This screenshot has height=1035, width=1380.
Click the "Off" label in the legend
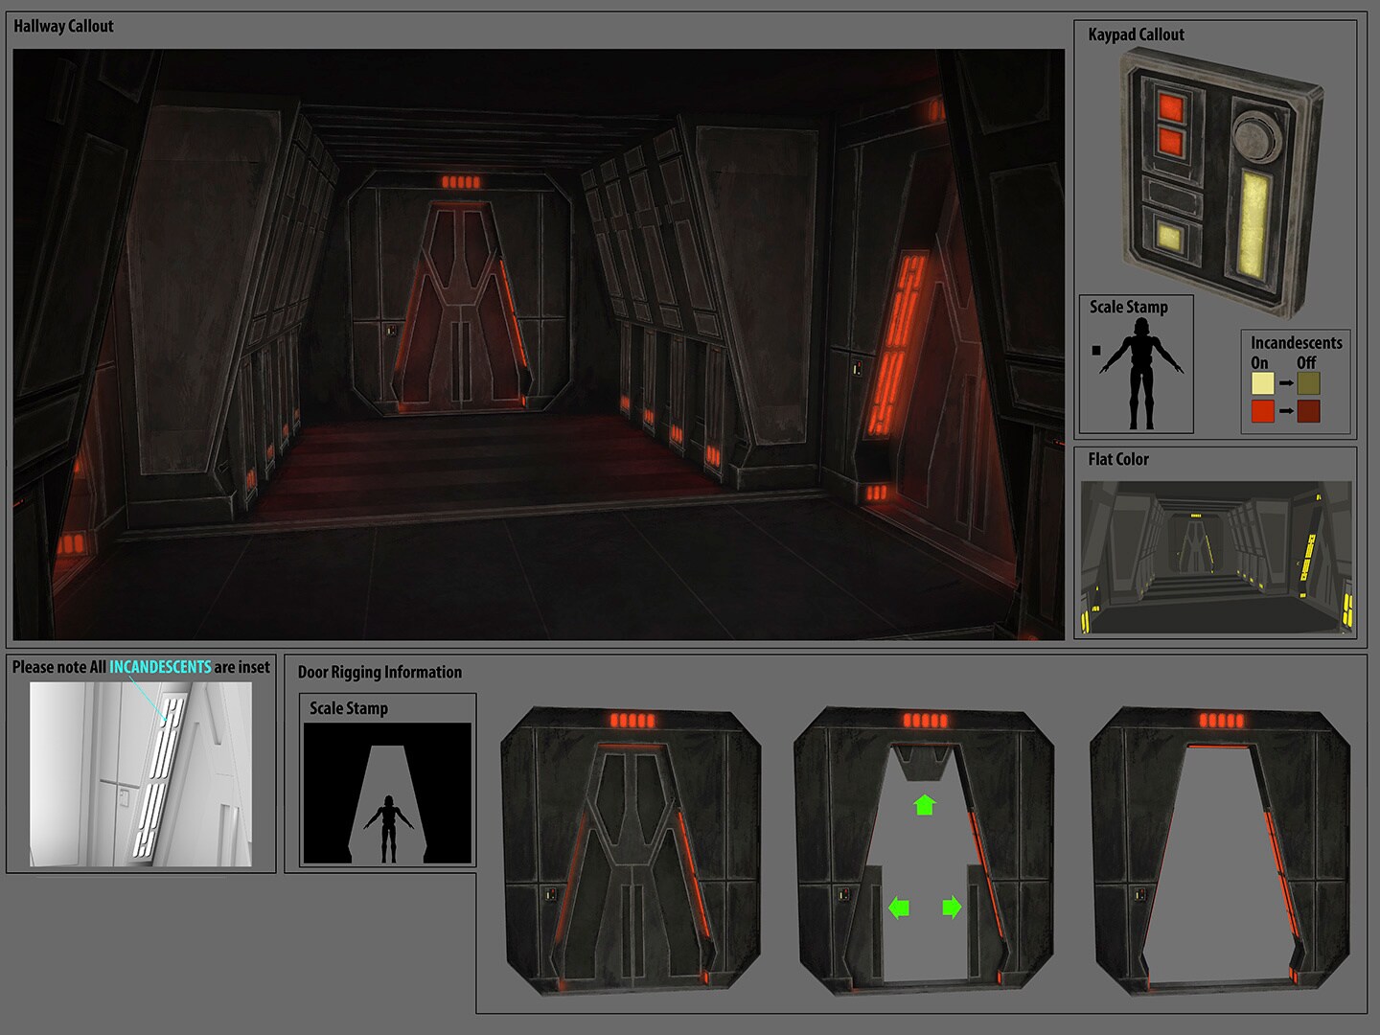tap(1307, 362)
